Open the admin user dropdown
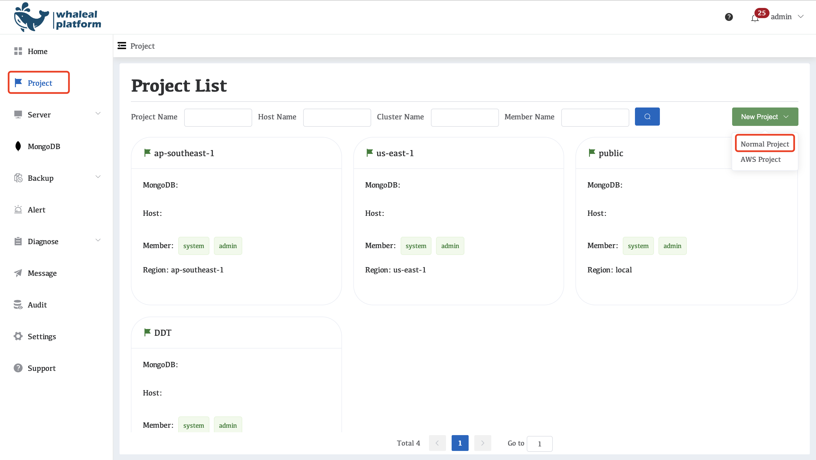The width and height of the screenshot is (816, 460). 787,17
